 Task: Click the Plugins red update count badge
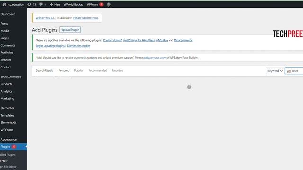tap(14, 147)
